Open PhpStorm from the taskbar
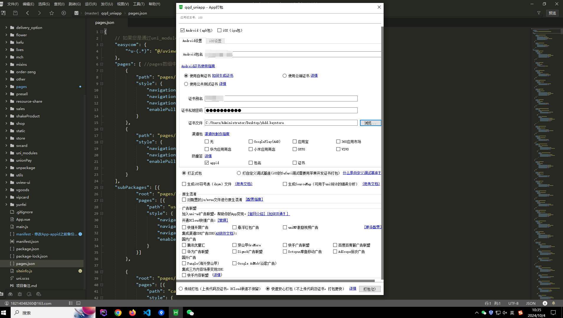This screenshot has width=563, height=318. tap(104, 313)
